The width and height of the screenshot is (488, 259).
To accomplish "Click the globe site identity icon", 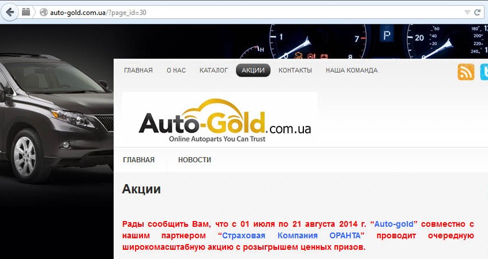I will pos(44,13).
